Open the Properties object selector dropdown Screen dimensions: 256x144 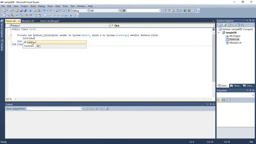[253, 95]
